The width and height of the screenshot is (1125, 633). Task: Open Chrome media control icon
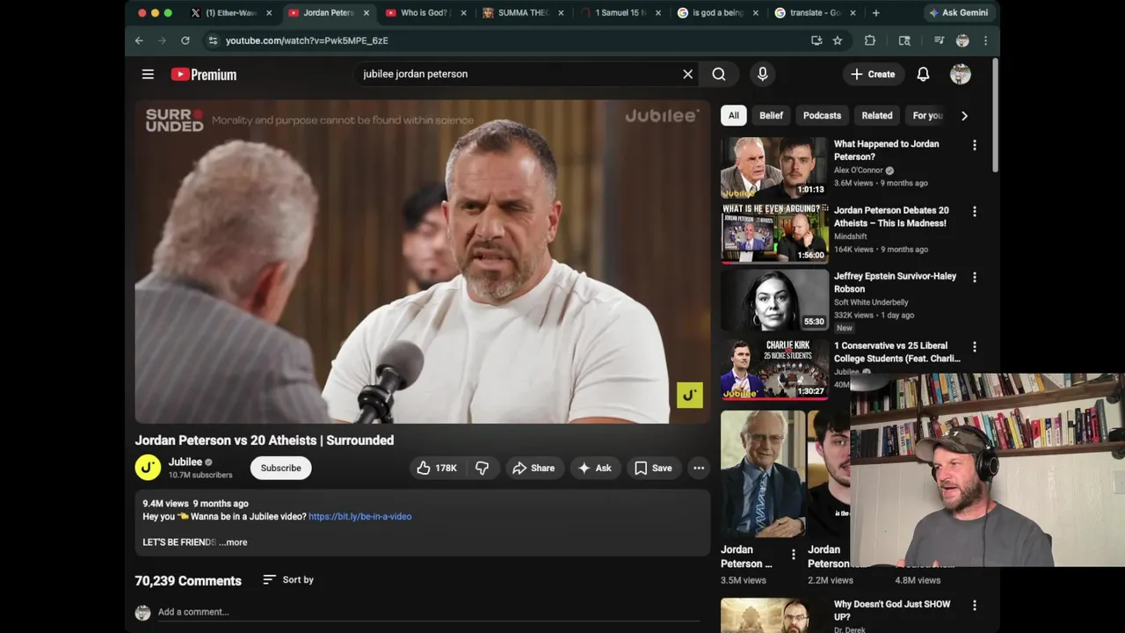coord(939,40)
